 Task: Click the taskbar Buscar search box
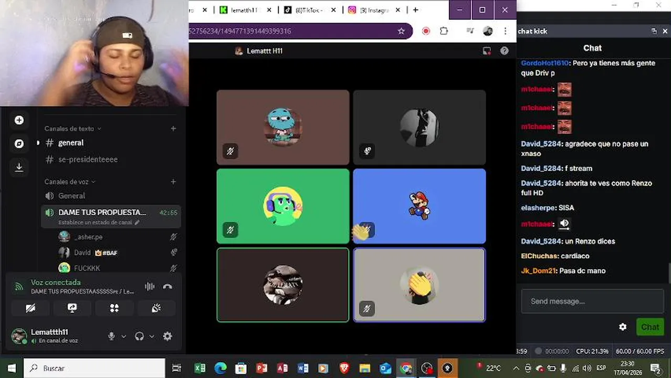(x=95, y=368)
